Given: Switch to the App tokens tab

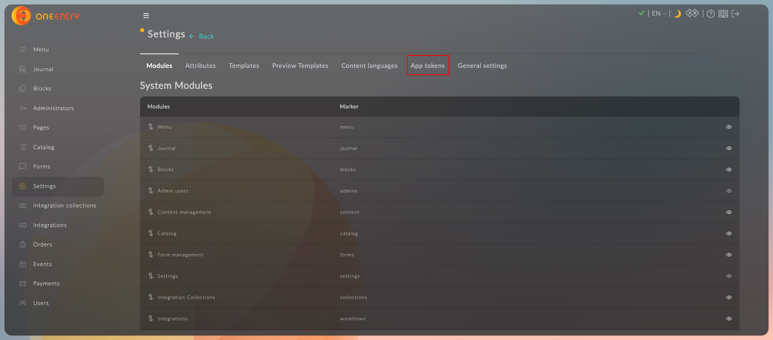Looking at the screenshot, I should point(428,66).
